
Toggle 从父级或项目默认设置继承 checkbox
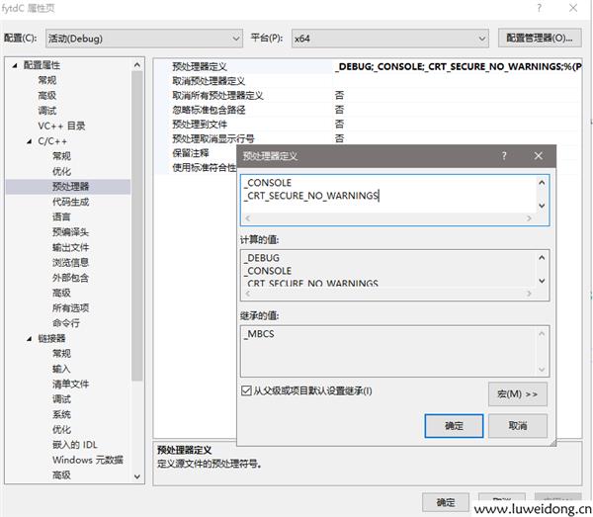pos(247,391)
